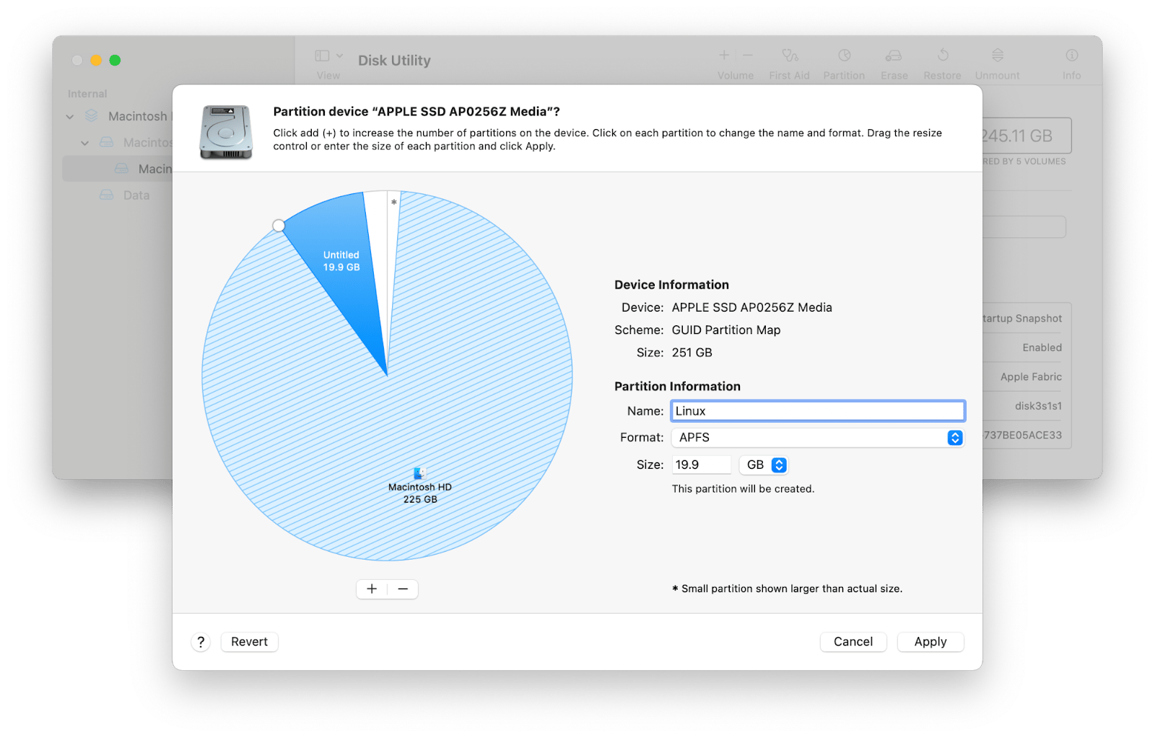Click the Info toolbar icon
Screen dimensions: 1155x740
click(x=1072, y=56)
